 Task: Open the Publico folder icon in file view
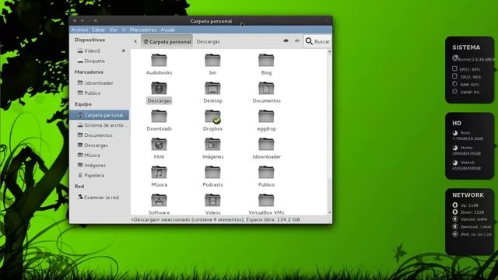[x=266, y=172]
